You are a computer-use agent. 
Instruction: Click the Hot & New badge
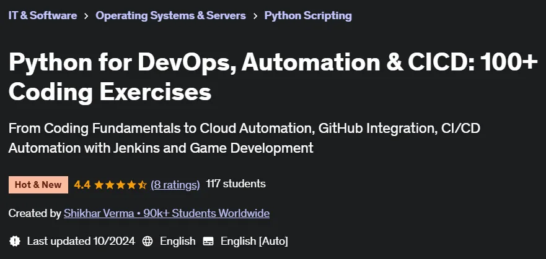(x=38, y=185)
